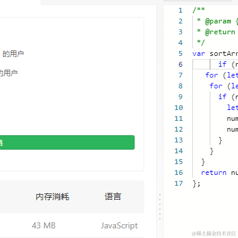
Task: Click the green progress bar
Action: click(x=67, y=142)
